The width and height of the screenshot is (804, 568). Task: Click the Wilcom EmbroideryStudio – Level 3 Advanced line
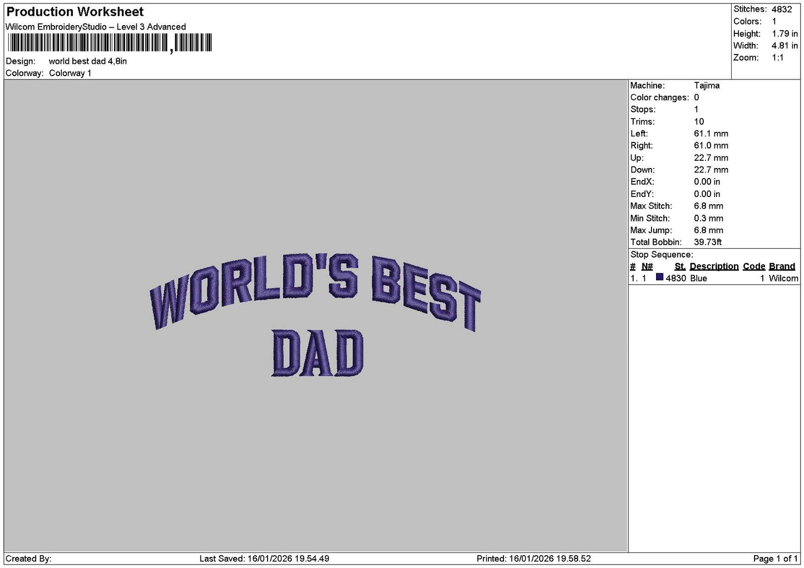pos(96,27)
